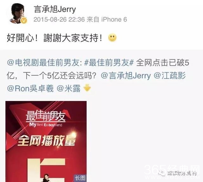
Task: Open the 言承旭Jerry profile avatar
Action: pyautogui.click(x=17, y=14)
